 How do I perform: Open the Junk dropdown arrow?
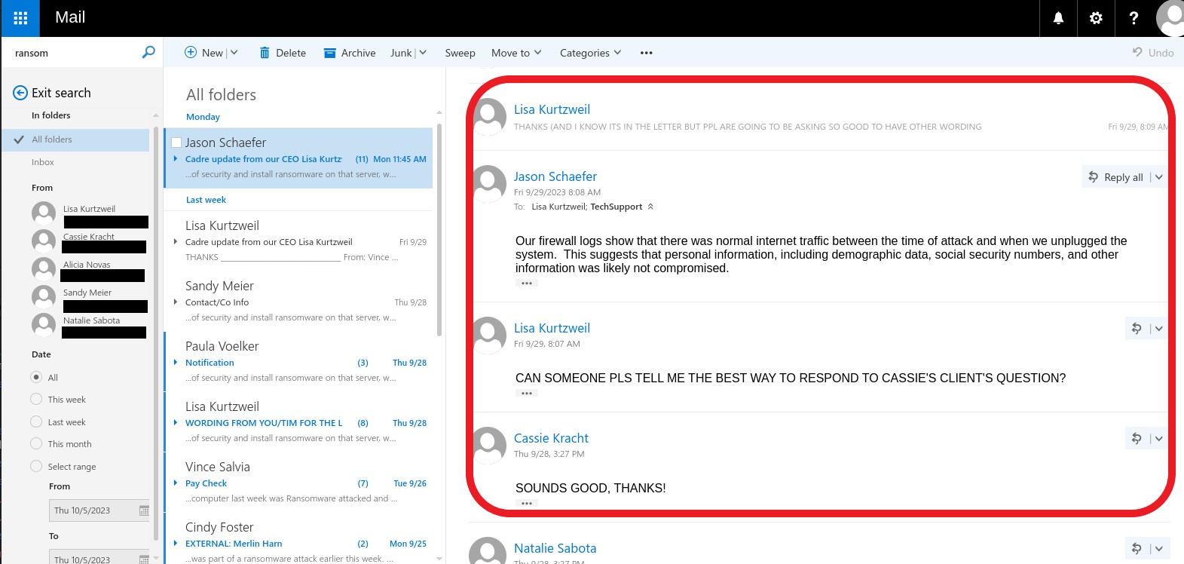[x=423, y=53]
